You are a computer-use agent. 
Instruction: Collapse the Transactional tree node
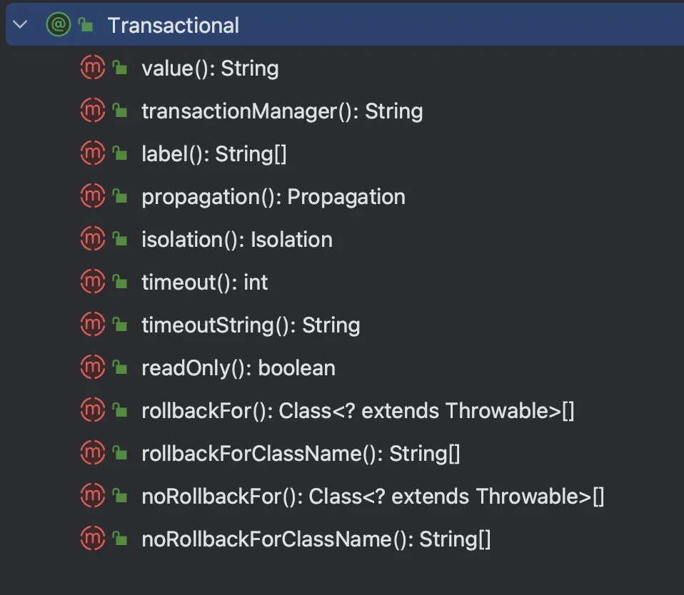[x=20, y=24]
